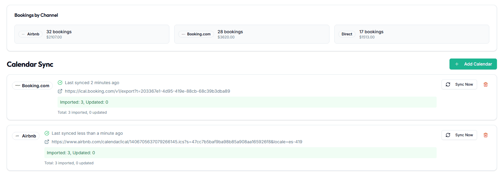This screenshot has width=504, height=178.
Task: Delete the Booking.com calendar with trash icon
Action: click(485, 84)
